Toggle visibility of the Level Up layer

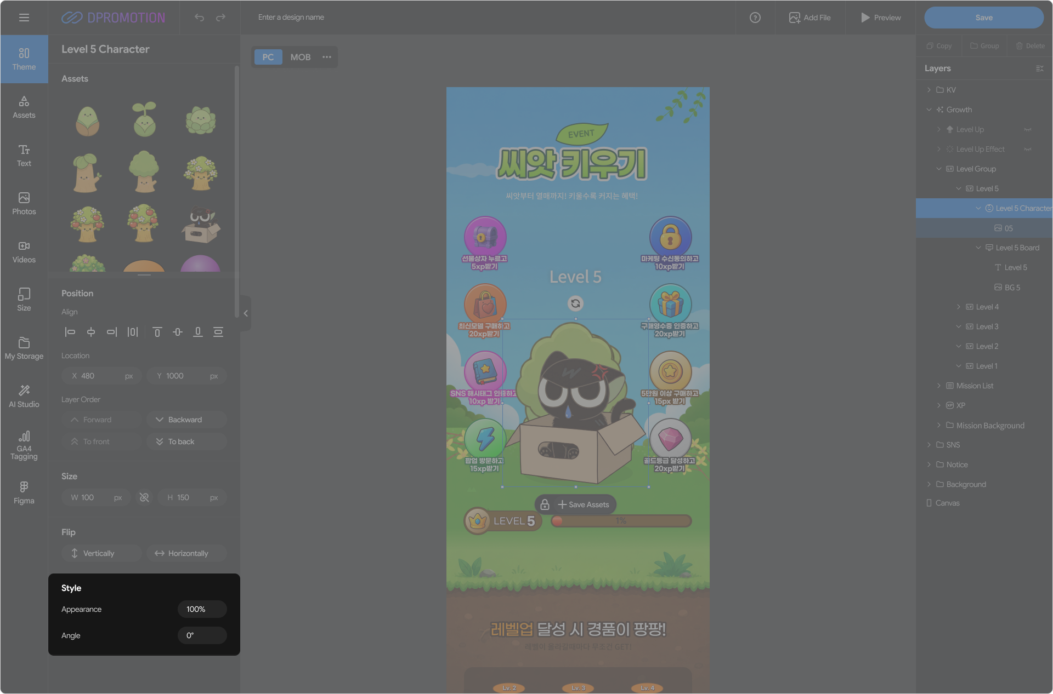[1028, 130]
